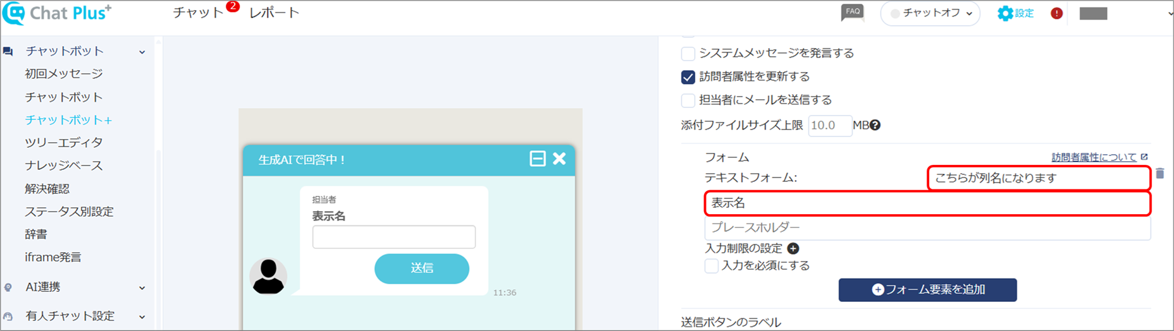Screen dimensions: 1174x331
Task: Click the フォーム section heading
Action: coord(727,157)
